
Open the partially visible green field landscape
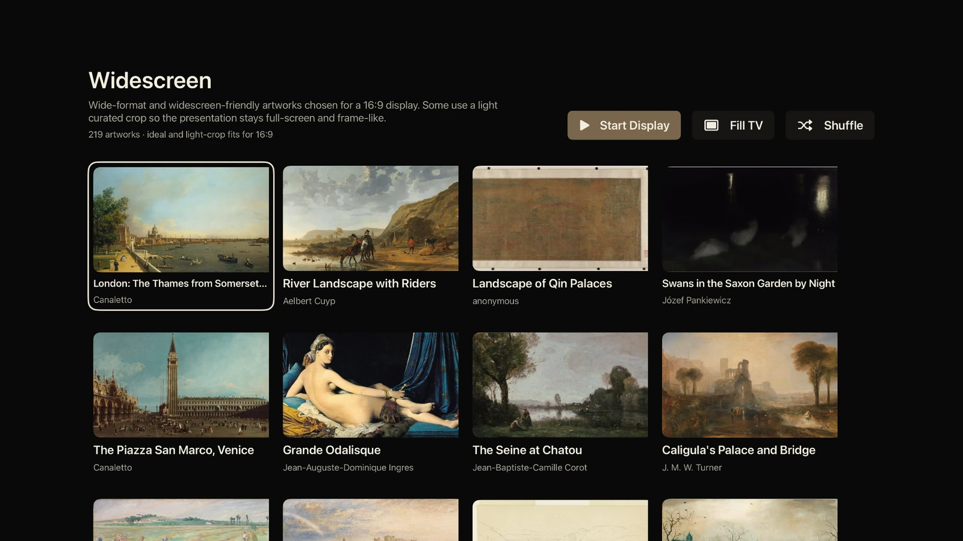click(x=181, y=520)
